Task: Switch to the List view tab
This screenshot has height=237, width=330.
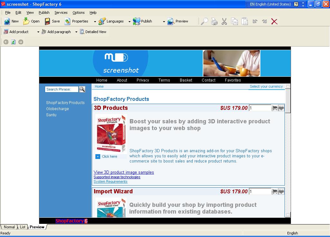Action: coord(23,227)
